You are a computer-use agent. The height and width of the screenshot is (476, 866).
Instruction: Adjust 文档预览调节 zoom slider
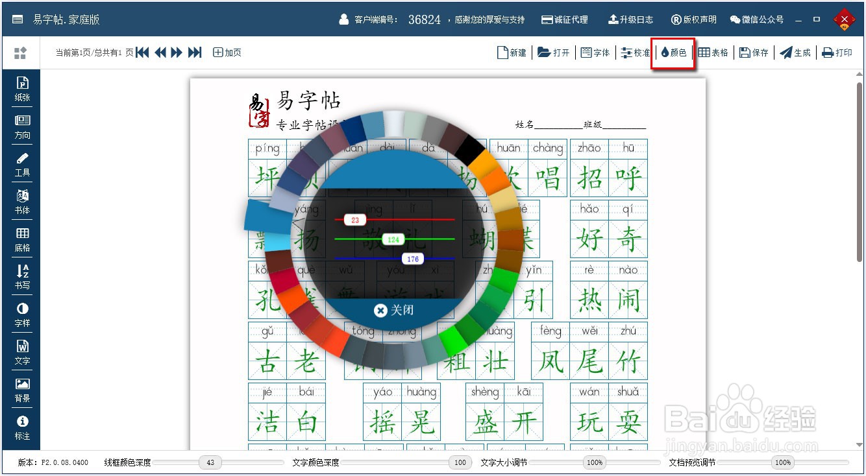[783, 462]
